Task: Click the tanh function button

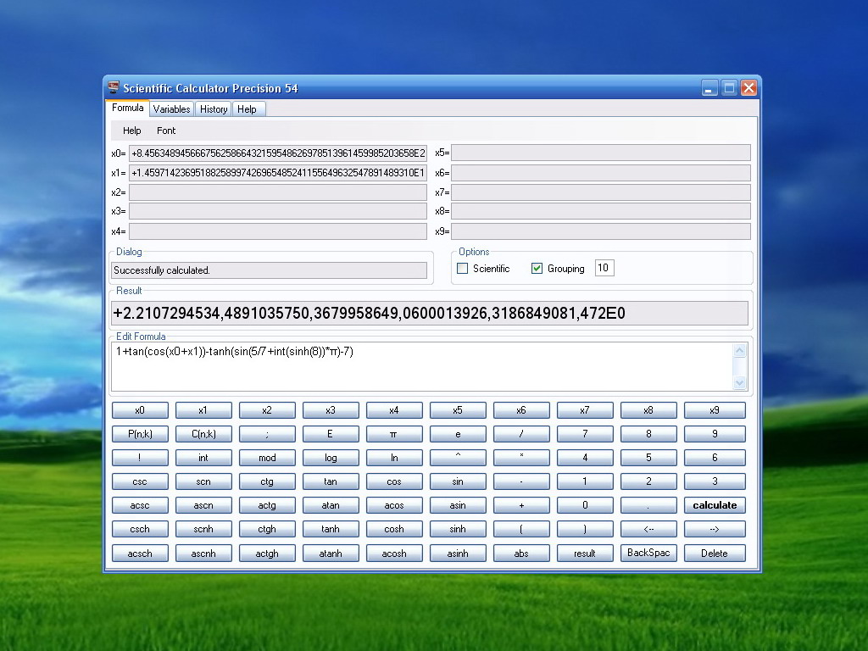Action: pos(331,529)
